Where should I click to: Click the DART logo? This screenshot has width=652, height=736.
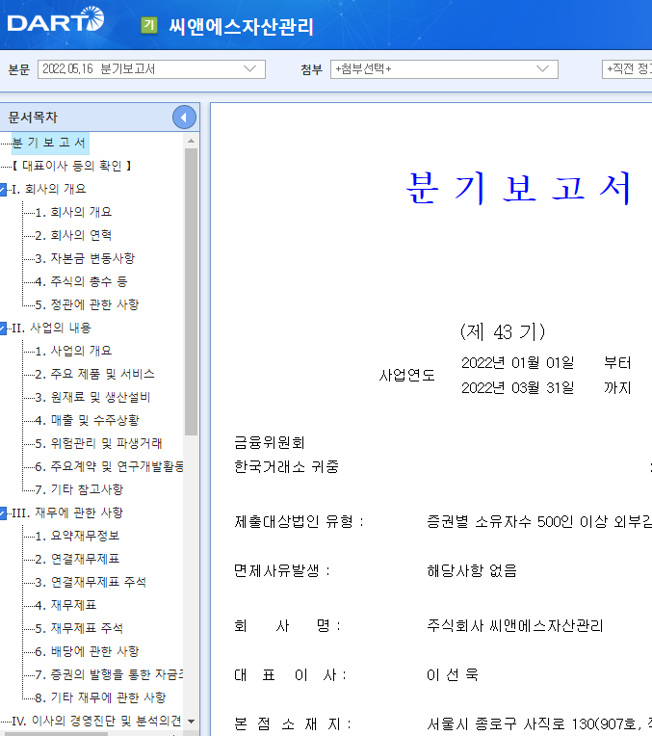click(x=56, y=19)
